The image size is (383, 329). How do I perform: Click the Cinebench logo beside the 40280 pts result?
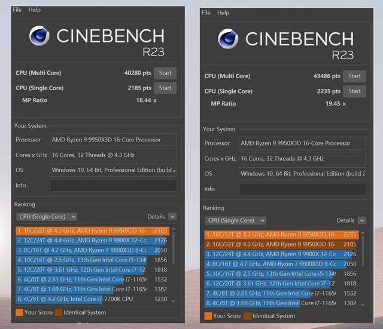pyautogui.click(x=39, y=36)
